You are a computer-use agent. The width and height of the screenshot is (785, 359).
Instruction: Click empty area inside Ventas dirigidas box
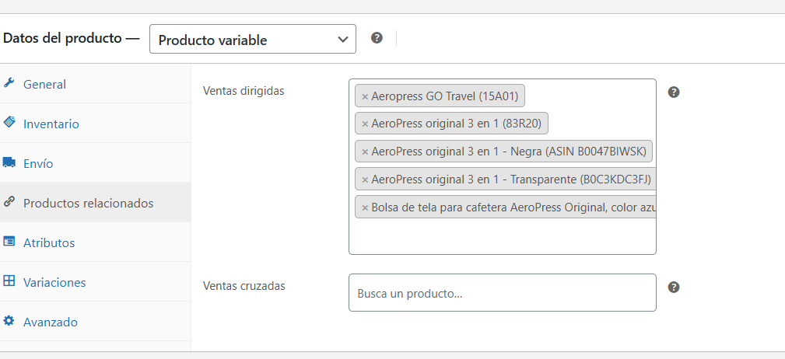pos(502,237)
